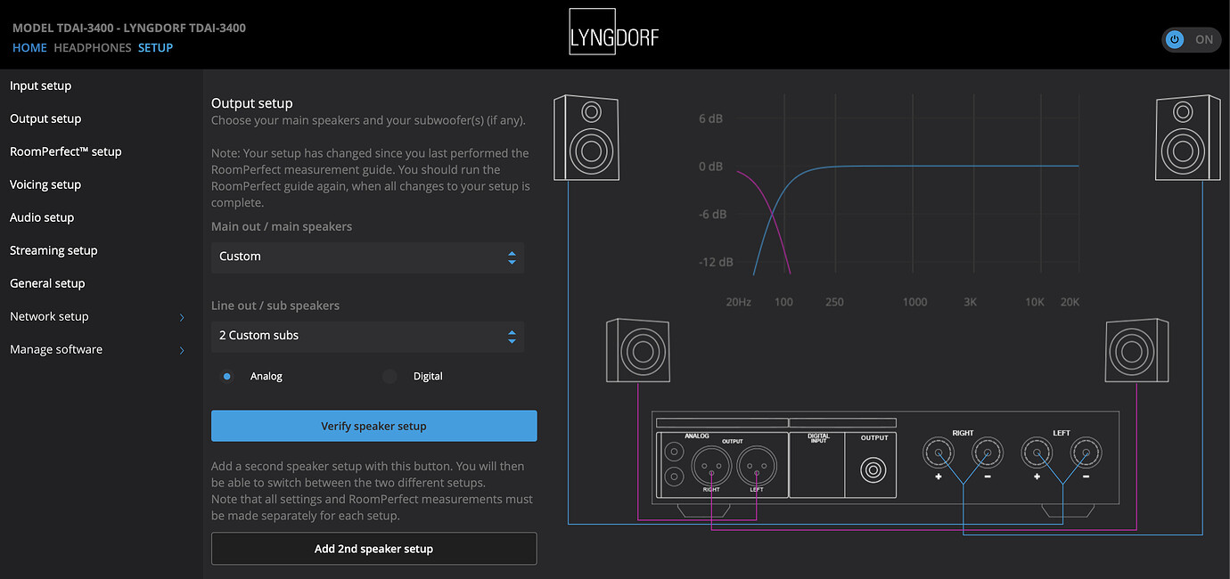Click the '-12 dB' axis label
Viewport: 1230px width, 579px height.
click(x=716, y=263)
